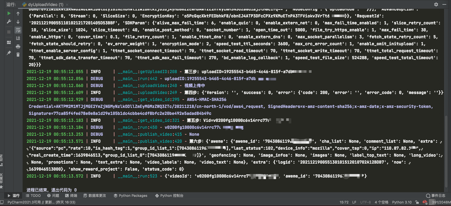This screenshot has width=451, height=206.
Task: Click __main__:uploadVideo:240 log source
Action: tap(147, 86)
